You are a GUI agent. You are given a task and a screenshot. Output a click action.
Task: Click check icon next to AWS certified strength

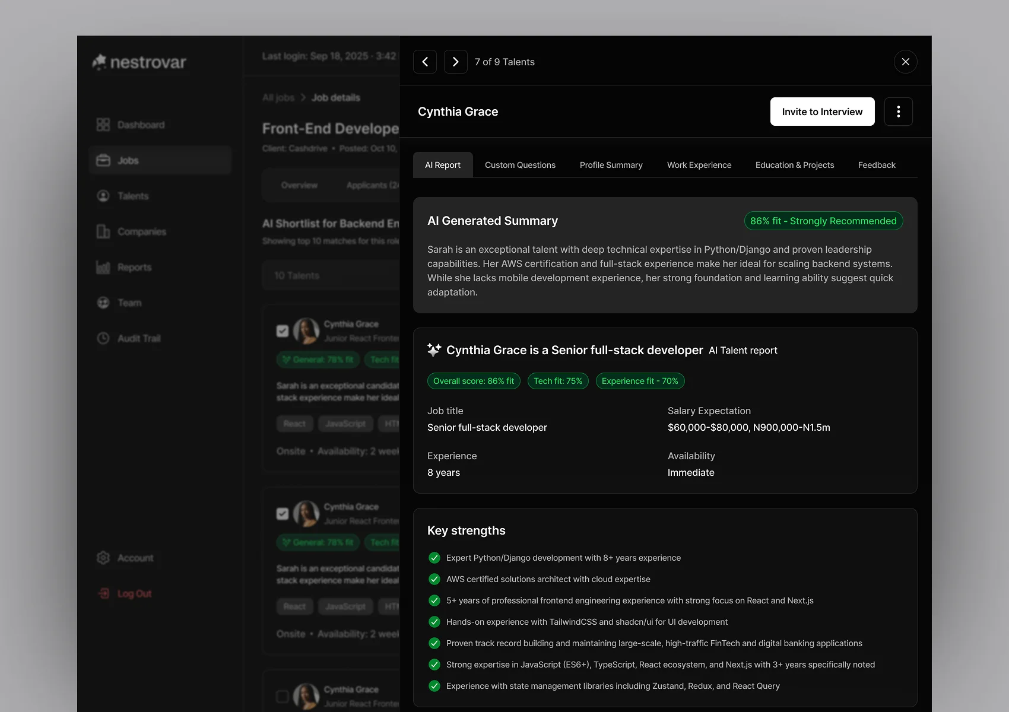pyautogui.click(x=434, y=579)
